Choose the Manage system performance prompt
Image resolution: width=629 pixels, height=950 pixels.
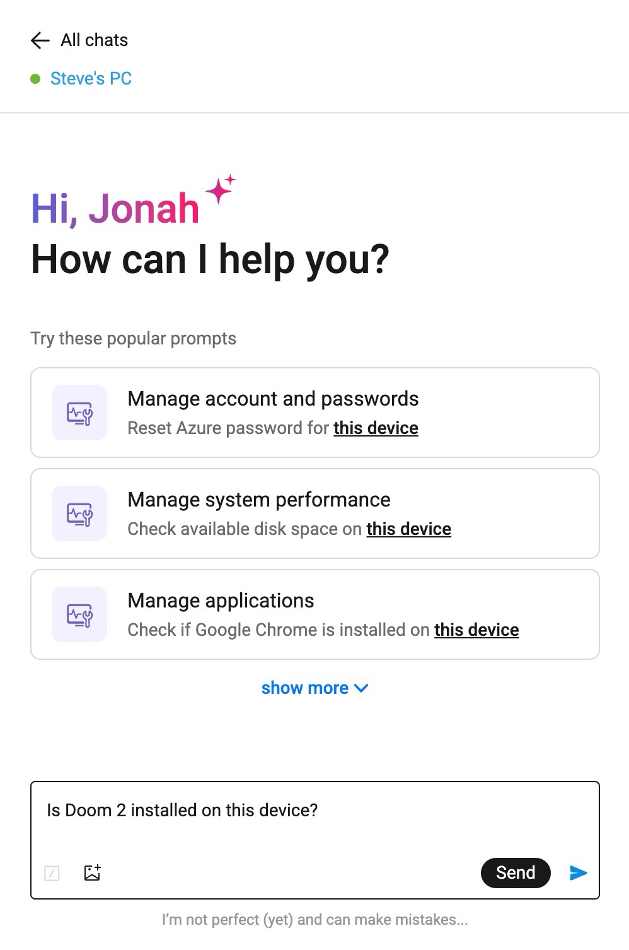tap(259, 500)
